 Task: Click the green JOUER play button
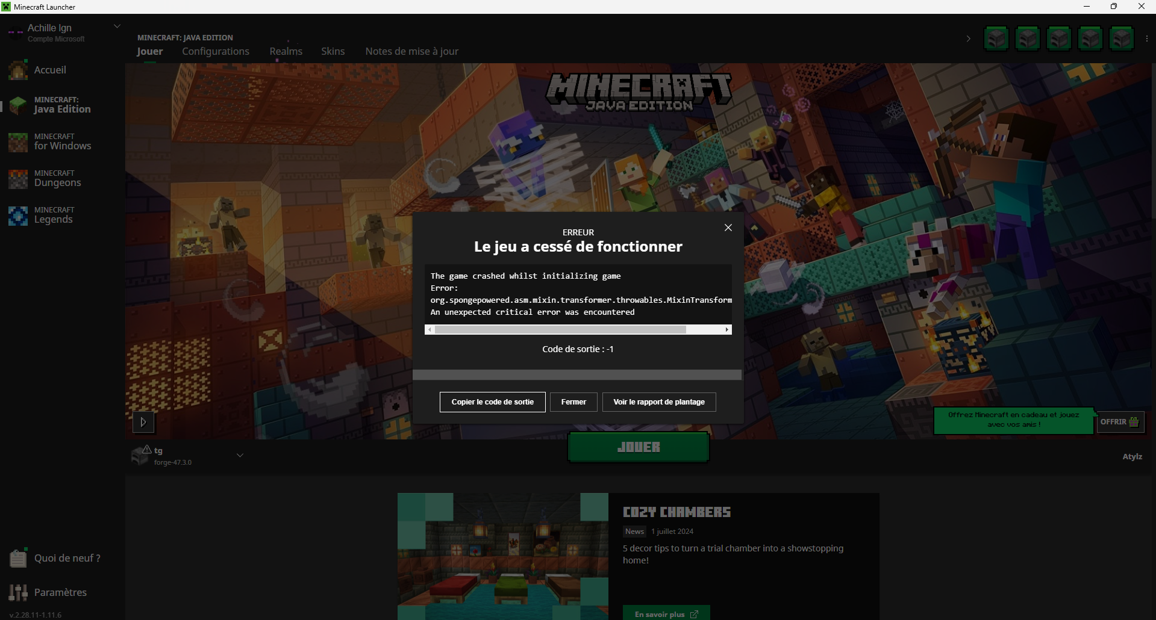639,447
